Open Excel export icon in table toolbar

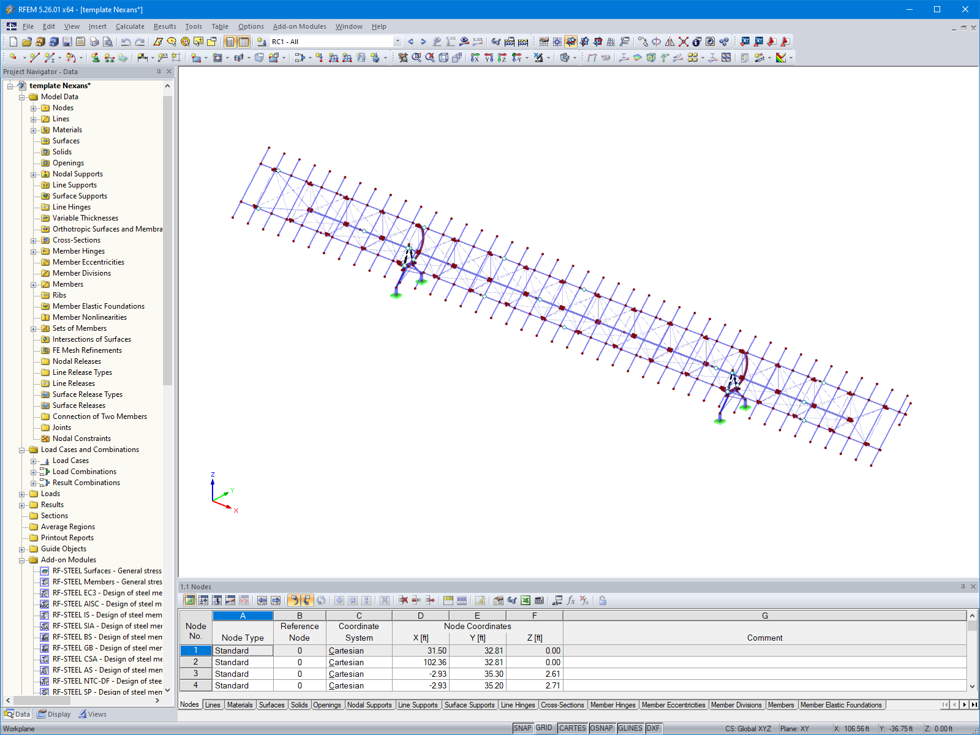(526, 600)
